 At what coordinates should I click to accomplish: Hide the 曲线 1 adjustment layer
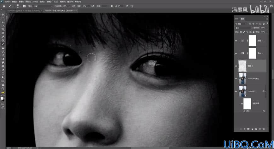click(x=236, y=41)
